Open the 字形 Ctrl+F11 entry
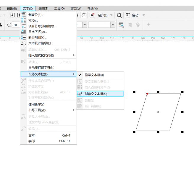This screenshot has height=177, width=194. point(48,141)
